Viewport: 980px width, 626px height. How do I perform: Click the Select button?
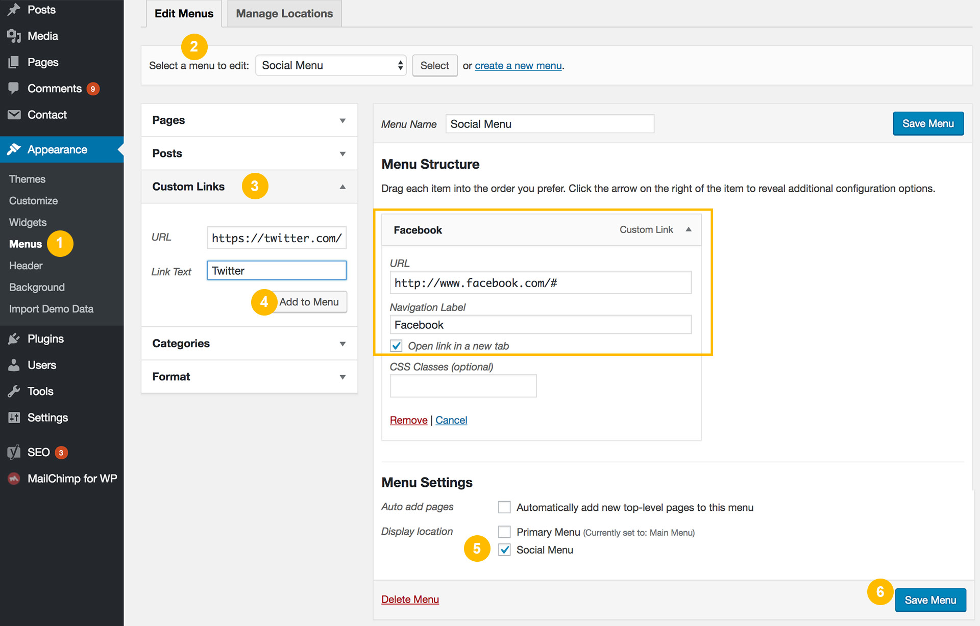click(x=435, y=65)
